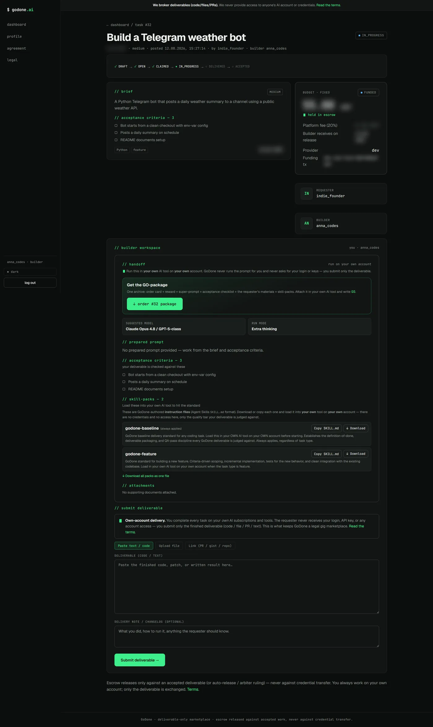Open the godone.ai logo home link
Viewport: 433px width, 727px height.
pos(20,10)
